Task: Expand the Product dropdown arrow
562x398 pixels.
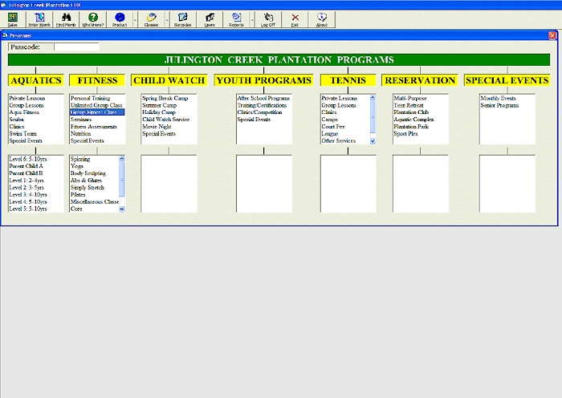Action: [x=135, y=20]
